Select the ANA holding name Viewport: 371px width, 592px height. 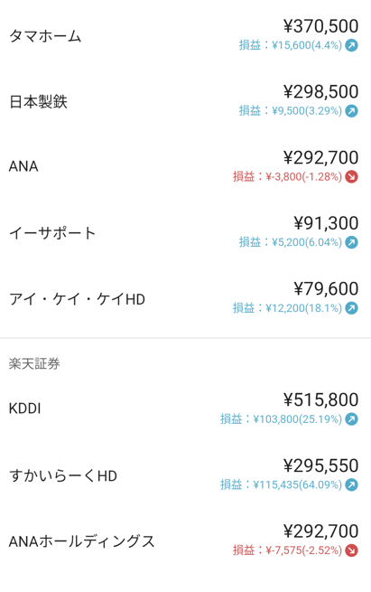pyautogui.click(x=23, y=166)
